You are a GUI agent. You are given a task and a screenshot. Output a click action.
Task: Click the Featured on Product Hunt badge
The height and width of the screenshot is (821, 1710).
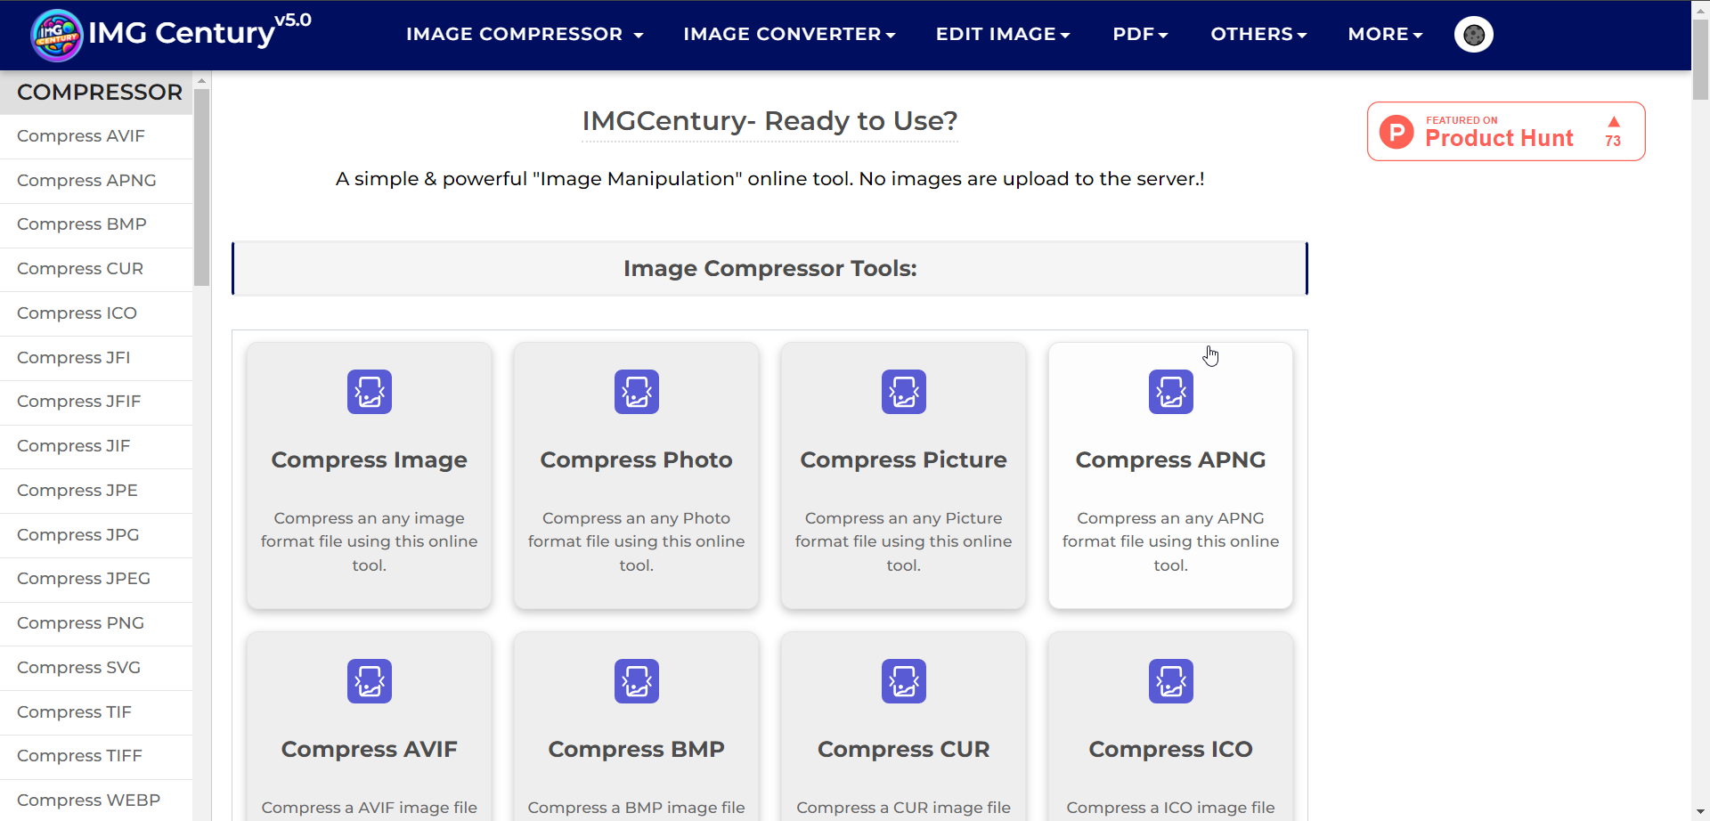coord(1506,132)
